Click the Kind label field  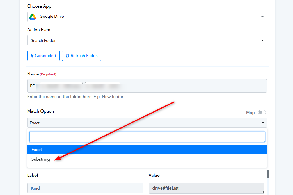85,188
